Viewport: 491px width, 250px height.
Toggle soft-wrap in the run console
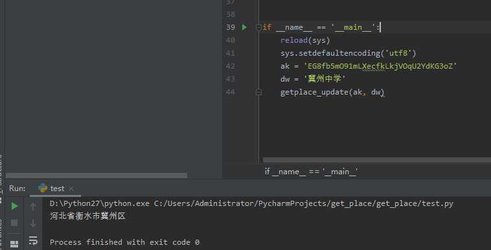(33, 240)
